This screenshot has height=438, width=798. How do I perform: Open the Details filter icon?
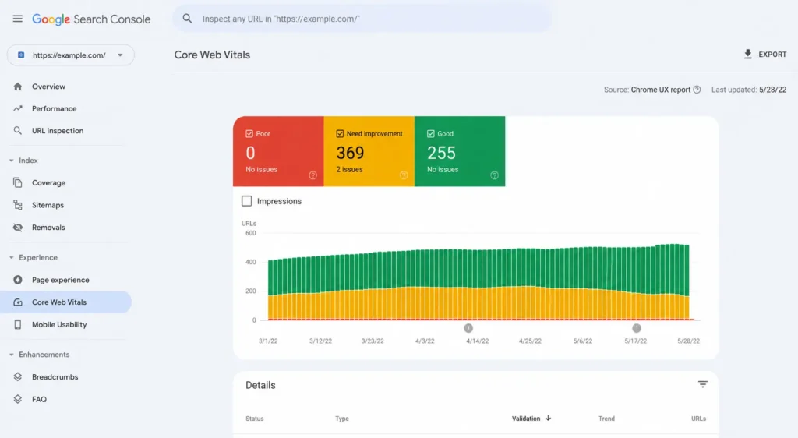tap(702, 384)
